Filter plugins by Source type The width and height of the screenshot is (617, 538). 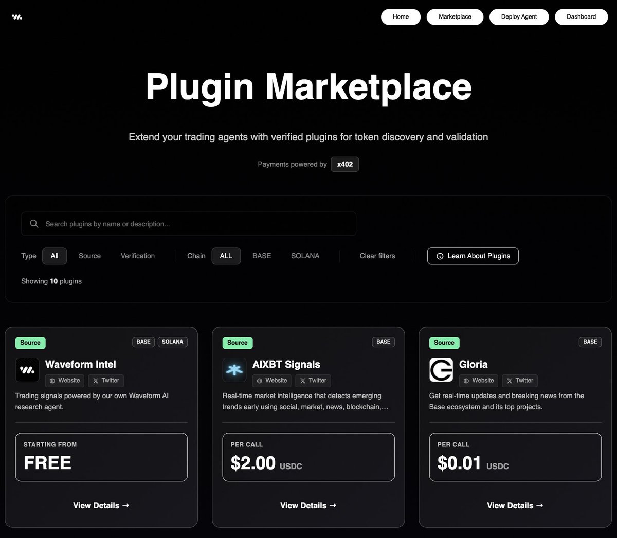pos(89,256)
